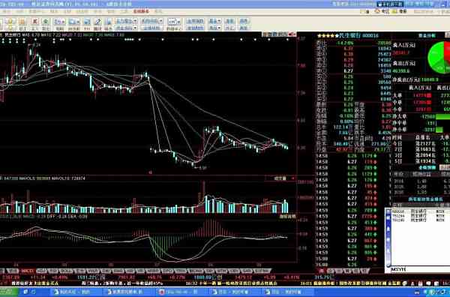Click the pencil drawing tool in toolbar

click(x=97, y=22)
